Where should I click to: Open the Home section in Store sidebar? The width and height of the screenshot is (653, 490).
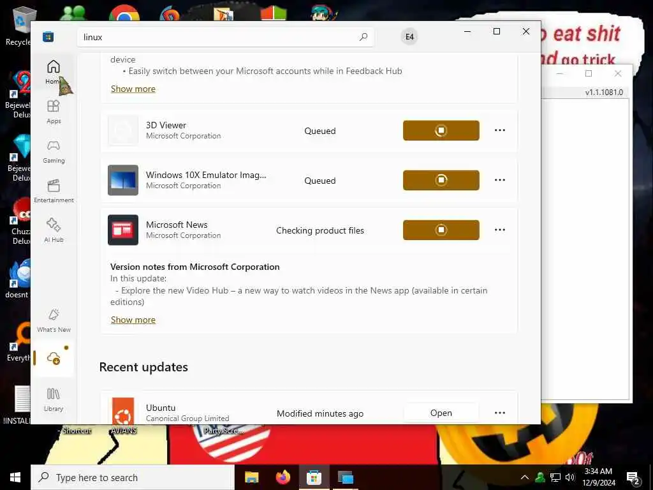click(54, 71)
